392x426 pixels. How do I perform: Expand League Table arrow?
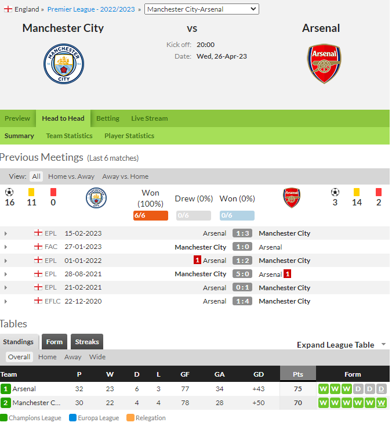[x=383, y=344]
